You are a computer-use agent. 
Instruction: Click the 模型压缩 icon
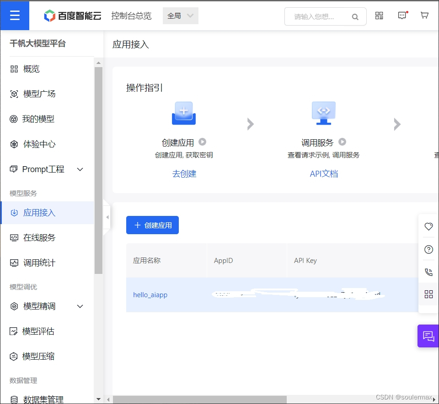coord(13,357)
